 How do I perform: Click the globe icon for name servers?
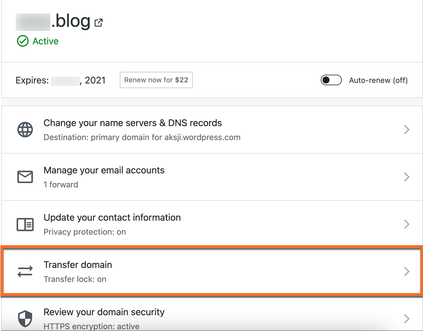point(25,129)
